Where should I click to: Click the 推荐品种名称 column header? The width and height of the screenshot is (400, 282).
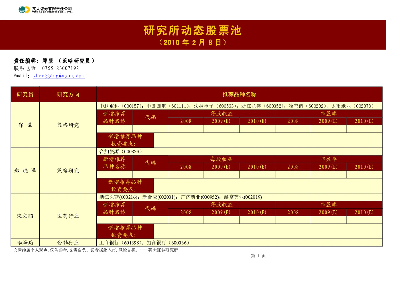pos(239,94)
